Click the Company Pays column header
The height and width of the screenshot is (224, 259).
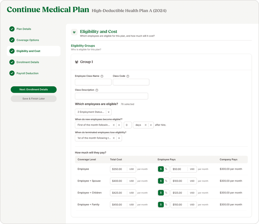pos(229,159)
